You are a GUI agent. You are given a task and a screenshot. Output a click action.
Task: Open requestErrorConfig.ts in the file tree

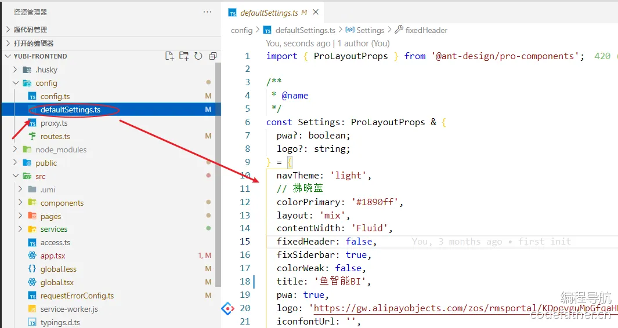(x=77, y=296)
